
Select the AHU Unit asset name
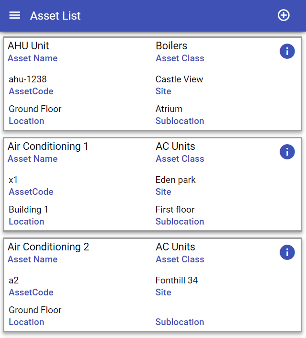click(x=28, y=45)
